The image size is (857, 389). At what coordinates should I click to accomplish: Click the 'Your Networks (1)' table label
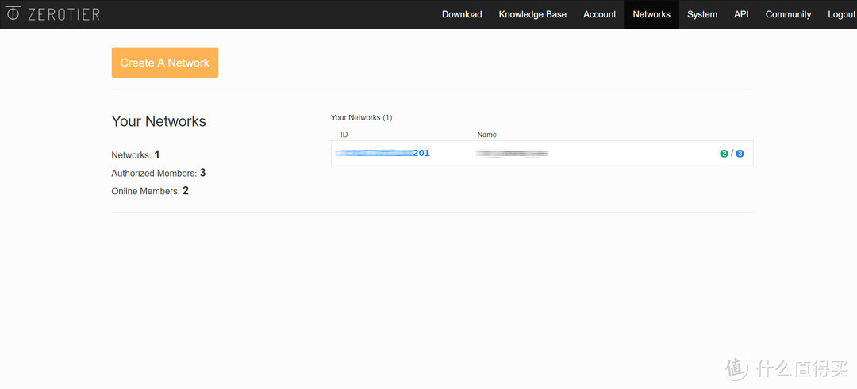click(x=361, y=117)
